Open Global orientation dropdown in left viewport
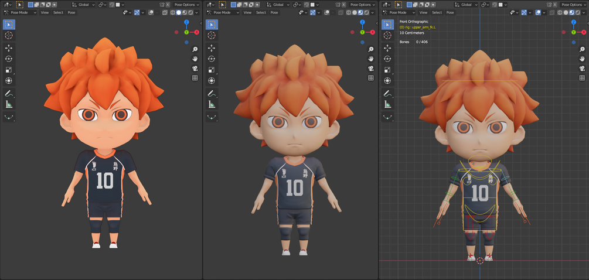This screenshot has width=589, height=280. [x=83, y=5]
